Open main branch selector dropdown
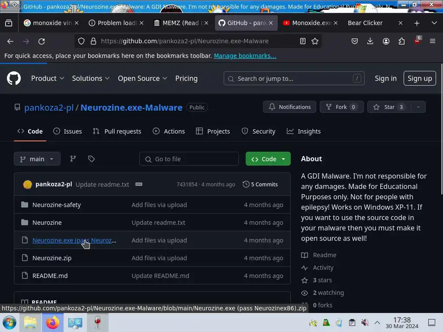This screenshot has width=443, height=332. [37, 159]
